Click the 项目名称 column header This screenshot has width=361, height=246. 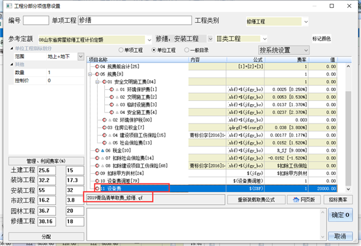pos(137,60)
